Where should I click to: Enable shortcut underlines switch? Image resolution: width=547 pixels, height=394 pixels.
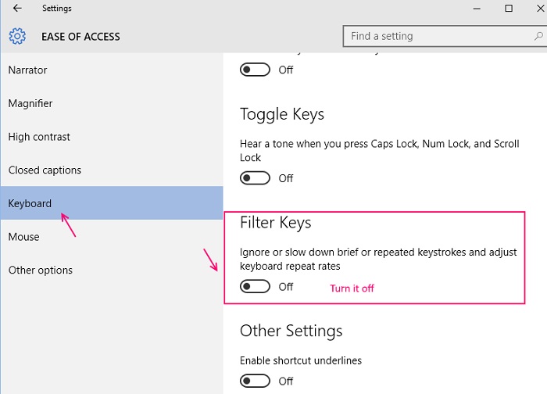[x=256, y=381]
